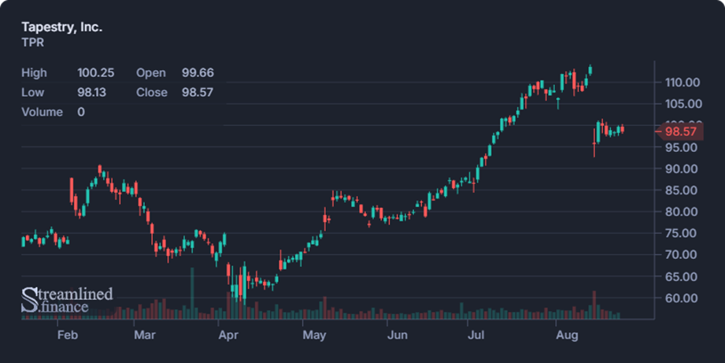Click the Mar label on time axis
Image resolution: width=725 pixels, height=363 pixels.
tap(145, 335)
